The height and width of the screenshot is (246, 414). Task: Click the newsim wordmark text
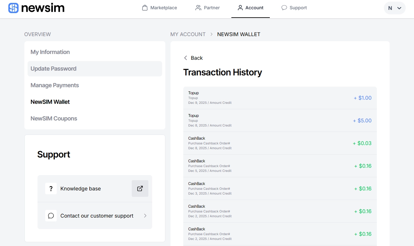(x=43, y=8)
